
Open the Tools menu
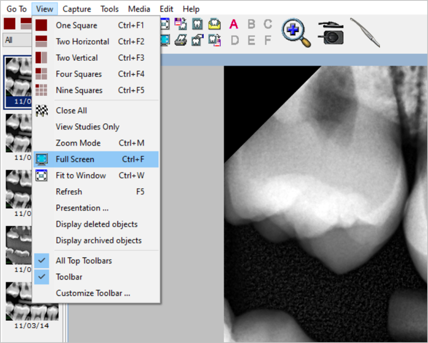click(109, 9)
